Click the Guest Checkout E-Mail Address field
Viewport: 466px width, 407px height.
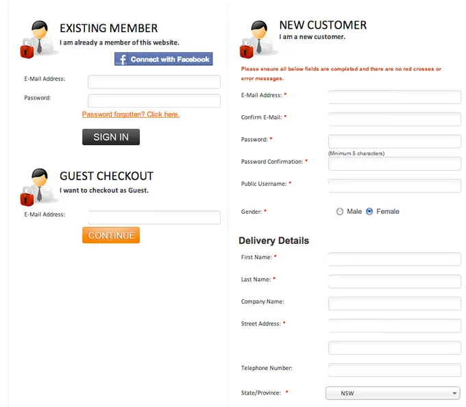point(154,217)
